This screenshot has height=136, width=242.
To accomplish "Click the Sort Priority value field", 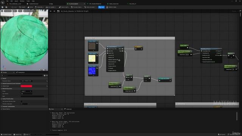I will click(x=26, y=94).
